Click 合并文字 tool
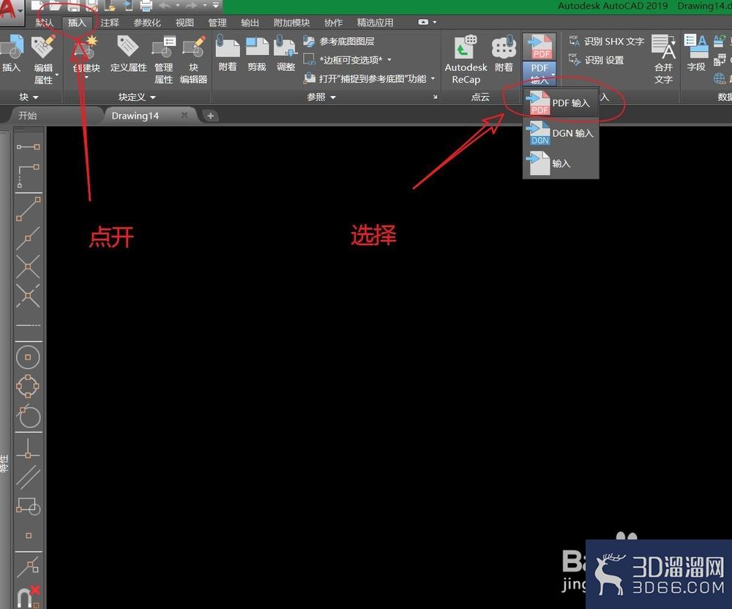This screenshot has width=732, height=609. pyautogui.click(x=663, y=60)
